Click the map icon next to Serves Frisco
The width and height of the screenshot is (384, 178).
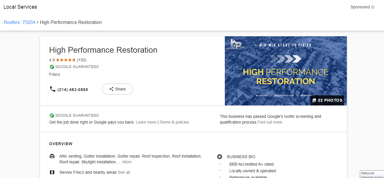pos(52,172)
